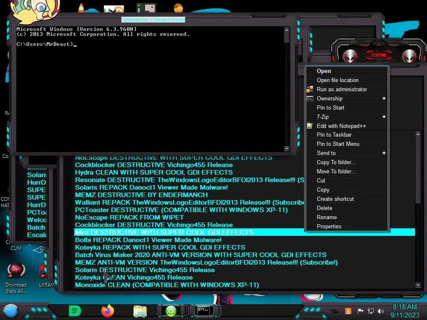Select "PCToaster DESTRUCTIVE (COMPATIBLE WITH WINDOWS XP-11)"
427x320 pixels.
click(181, 210)
